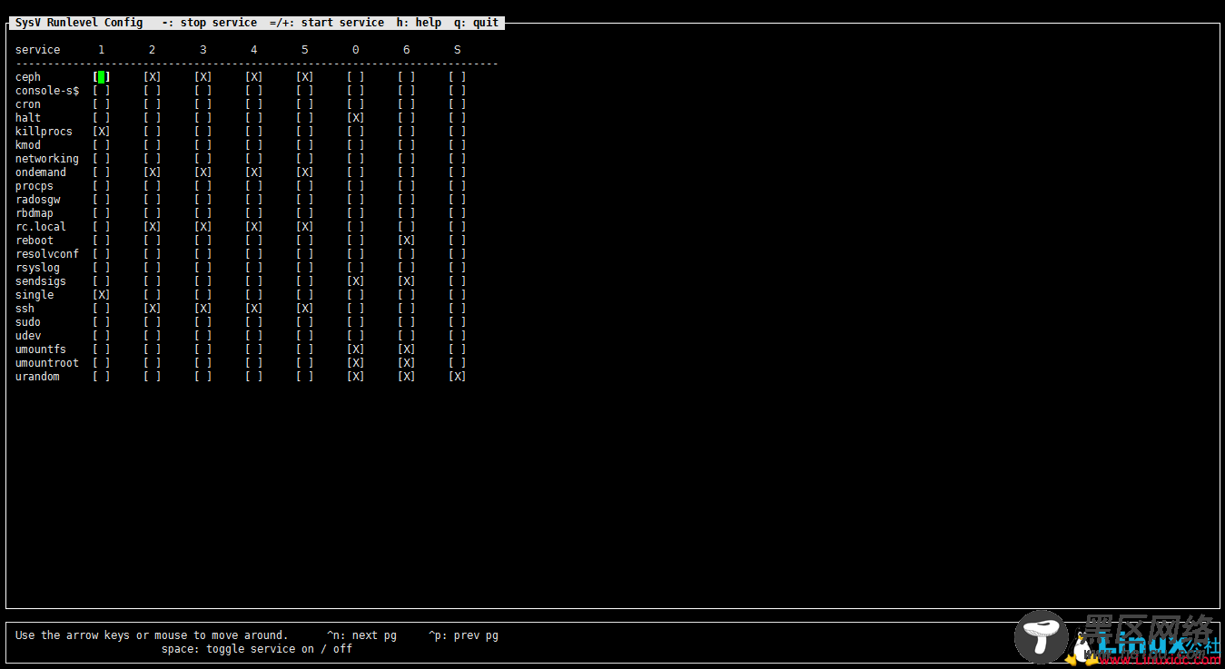Image resolution: width=1225 pixels, height=669 pixels.
Task: Click the ssh service name
Action: [x=25, y=309]
